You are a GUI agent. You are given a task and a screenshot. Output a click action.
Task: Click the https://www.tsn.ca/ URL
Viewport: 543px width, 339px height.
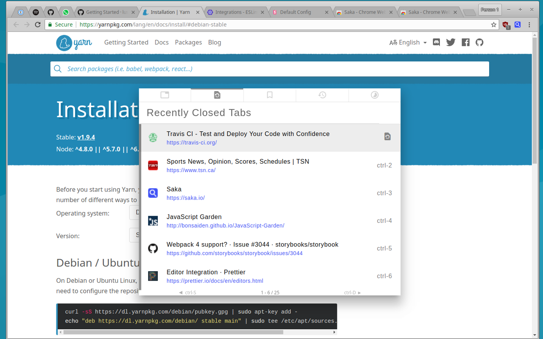pos(191,170)
